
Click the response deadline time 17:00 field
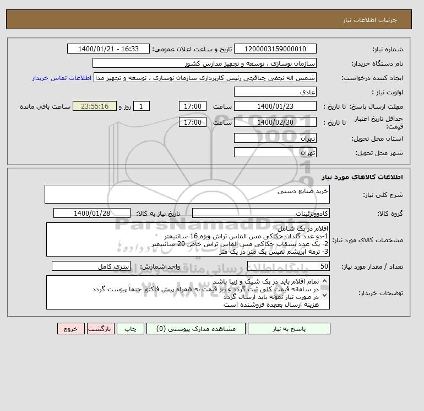coord(193,106)
